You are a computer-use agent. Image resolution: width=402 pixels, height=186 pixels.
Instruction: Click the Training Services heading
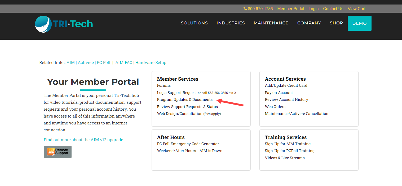286,137
